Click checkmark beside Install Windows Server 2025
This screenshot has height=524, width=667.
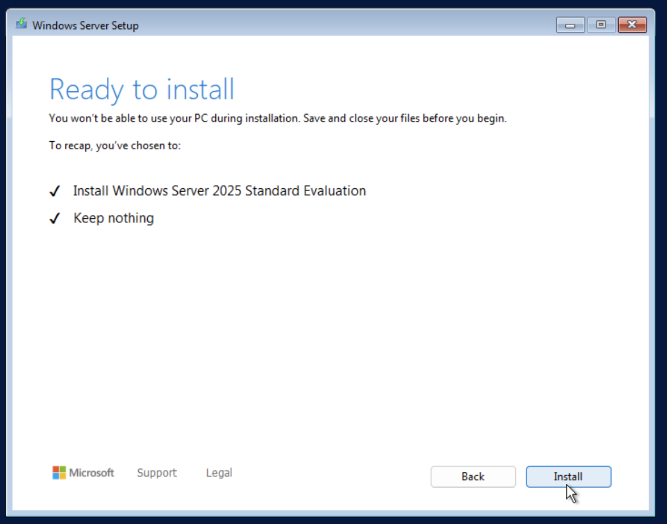55,192
